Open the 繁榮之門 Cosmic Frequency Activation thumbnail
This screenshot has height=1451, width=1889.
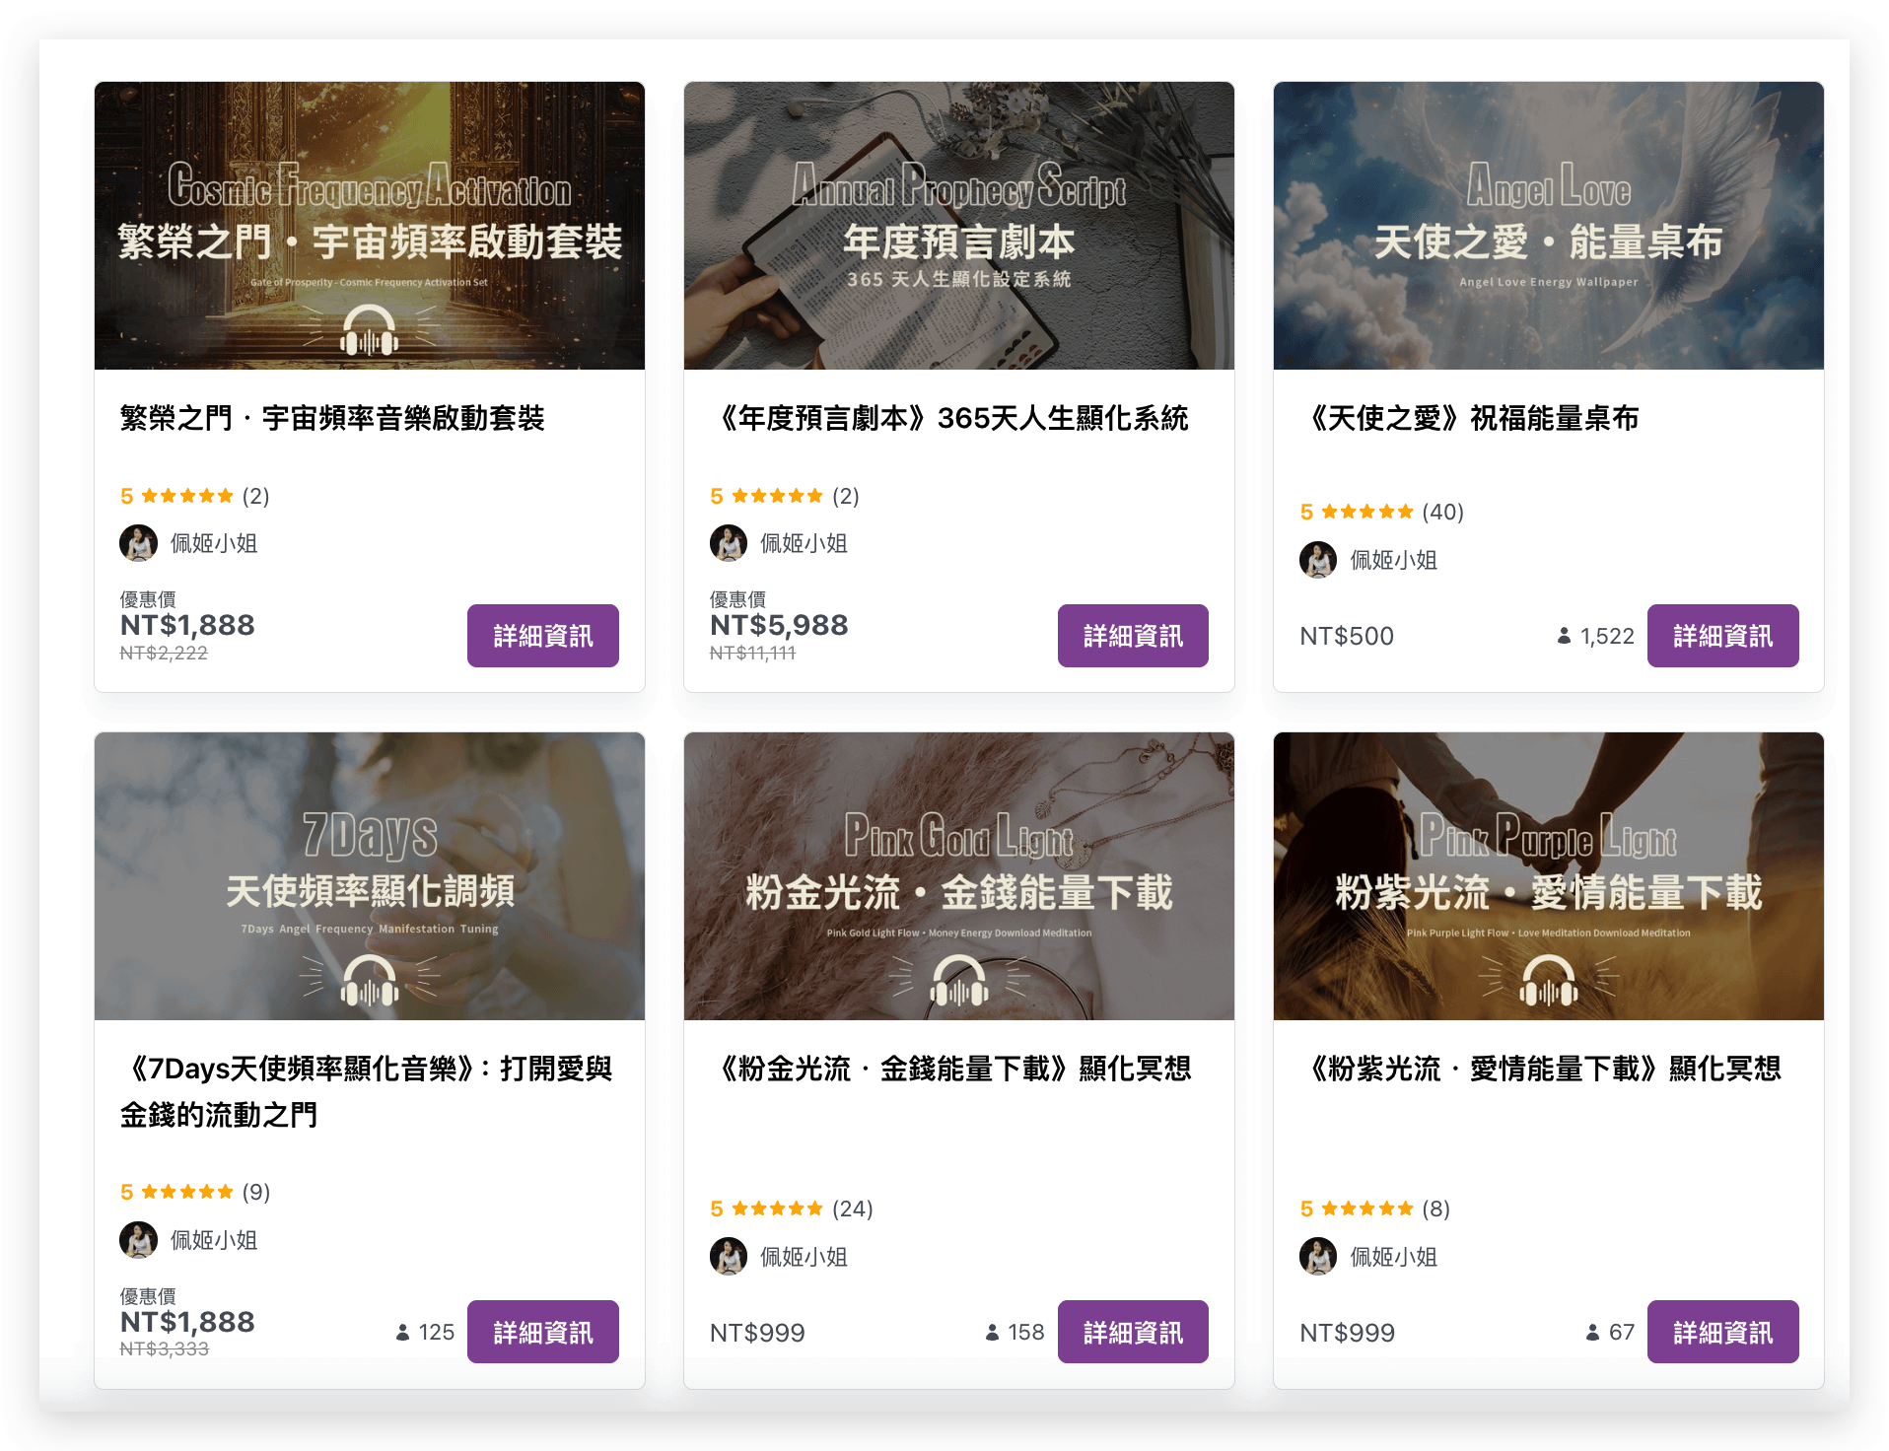coord(370,226)
